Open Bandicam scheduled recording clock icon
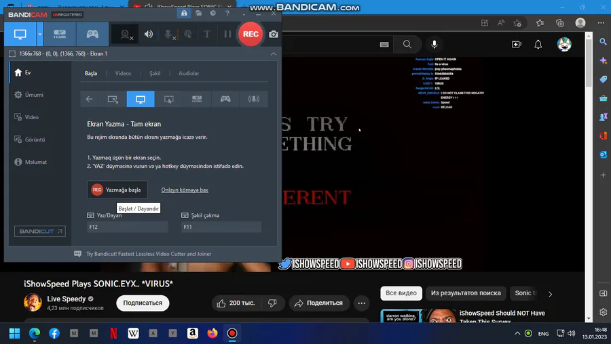Image resolution: width=611 pixels, height=344 pixels. (212, 14)
